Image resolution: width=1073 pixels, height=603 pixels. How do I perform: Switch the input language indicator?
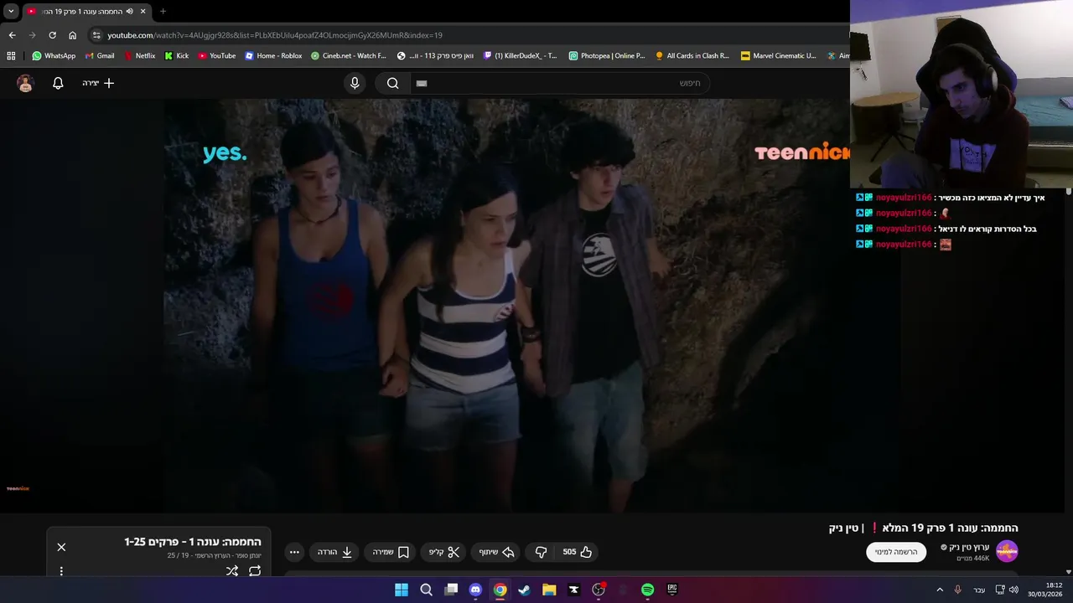[979, 590]
